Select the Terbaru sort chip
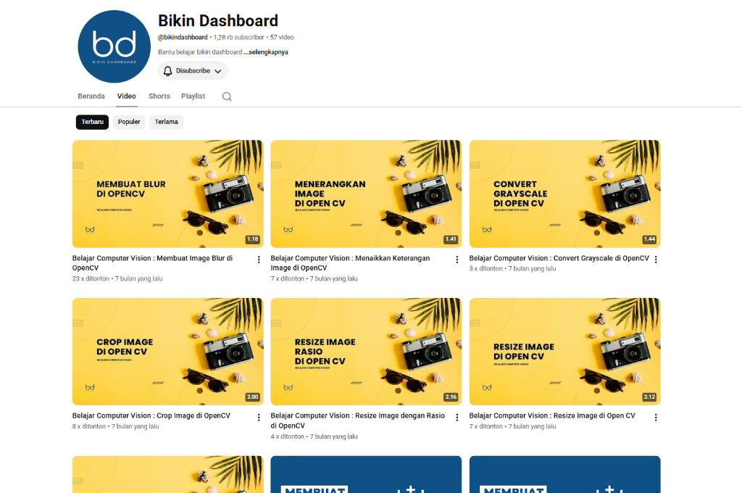The height and width of the screenshot is (493, 742). pos(92,122)
